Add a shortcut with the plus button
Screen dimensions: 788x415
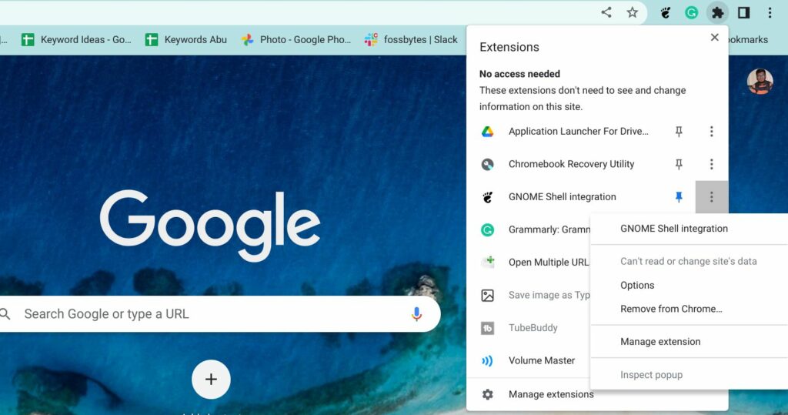211,380
